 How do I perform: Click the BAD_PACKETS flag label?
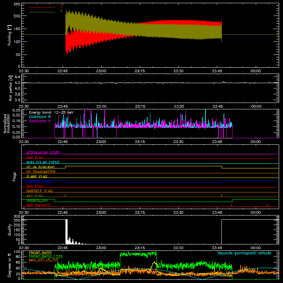pyautogui.click(x=39, y=205)
